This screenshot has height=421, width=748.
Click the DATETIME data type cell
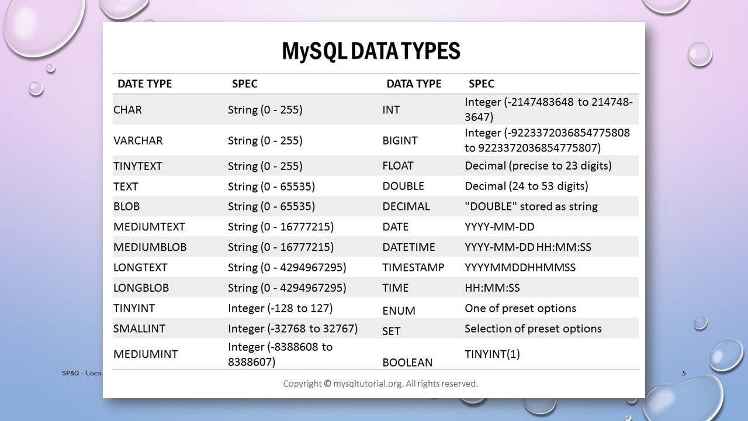click(x=408, y=247)
